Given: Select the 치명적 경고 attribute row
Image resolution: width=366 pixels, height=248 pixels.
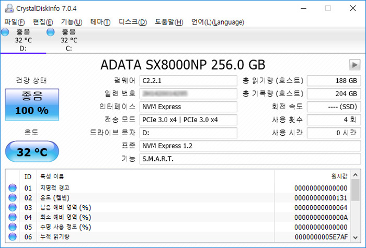Looking at the screenshot, I should pyautogui.click(x=179, y=188).
